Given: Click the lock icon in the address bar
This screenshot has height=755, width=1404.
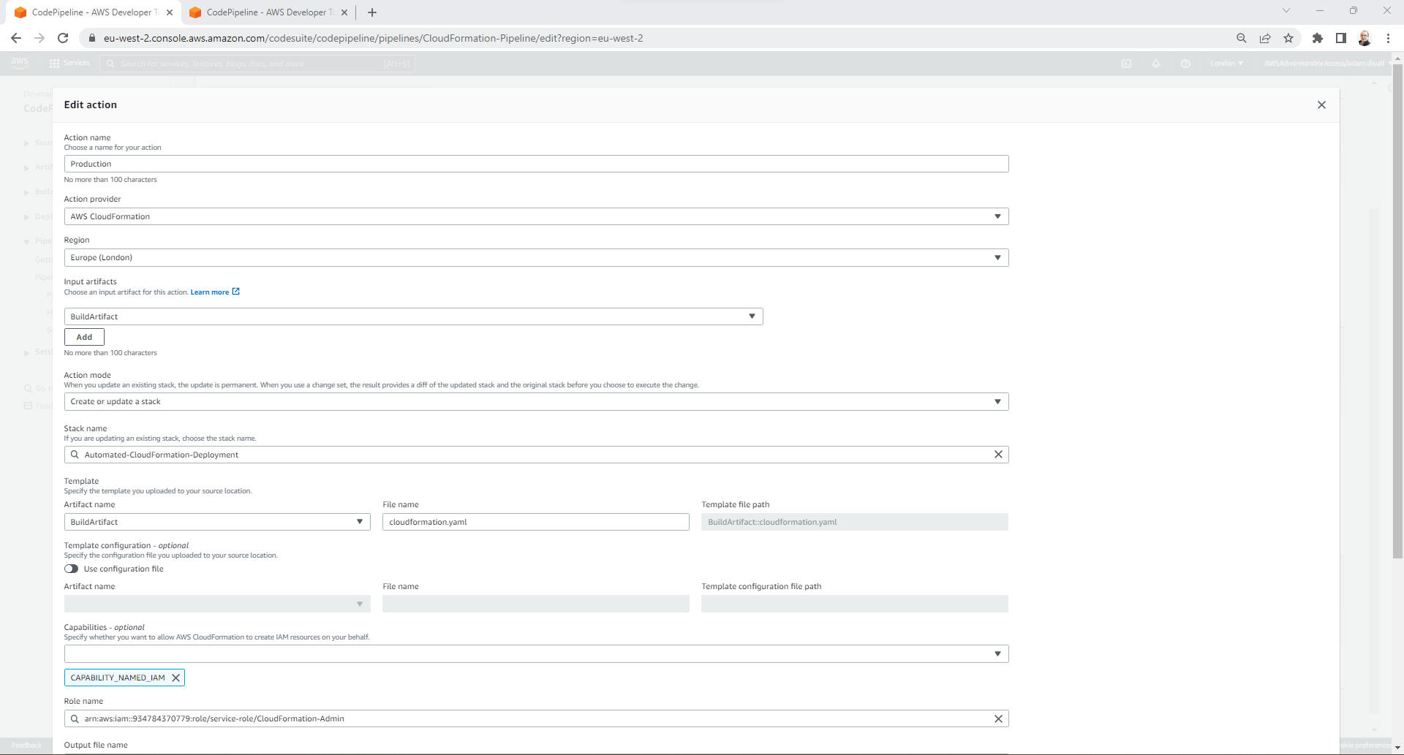Looking at the screenshot, I should coord(91,38).
